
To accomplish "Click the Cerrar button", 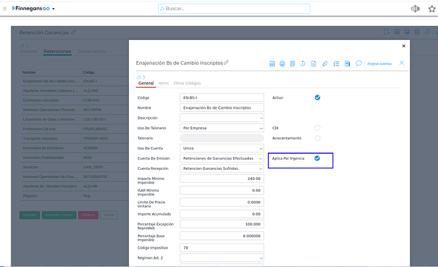I will (x=109, y=215).
